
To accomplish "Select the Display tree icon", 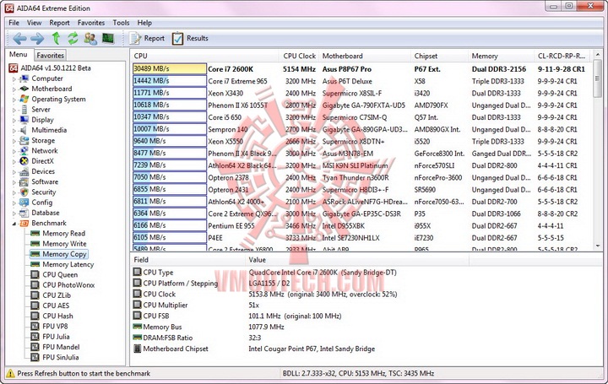I will coord(24,120).
